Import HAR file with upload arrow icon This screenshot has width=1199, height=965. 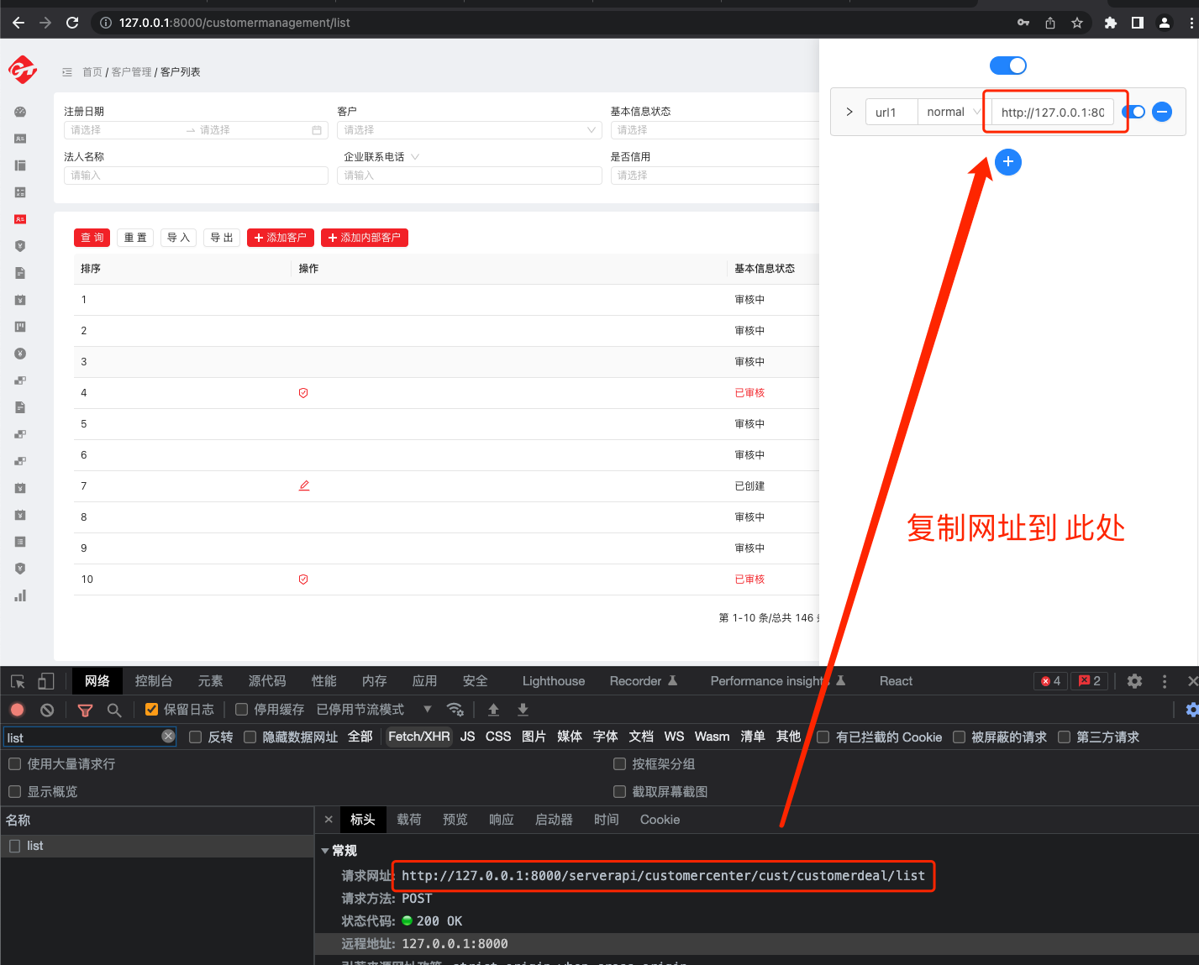[493, 710]
